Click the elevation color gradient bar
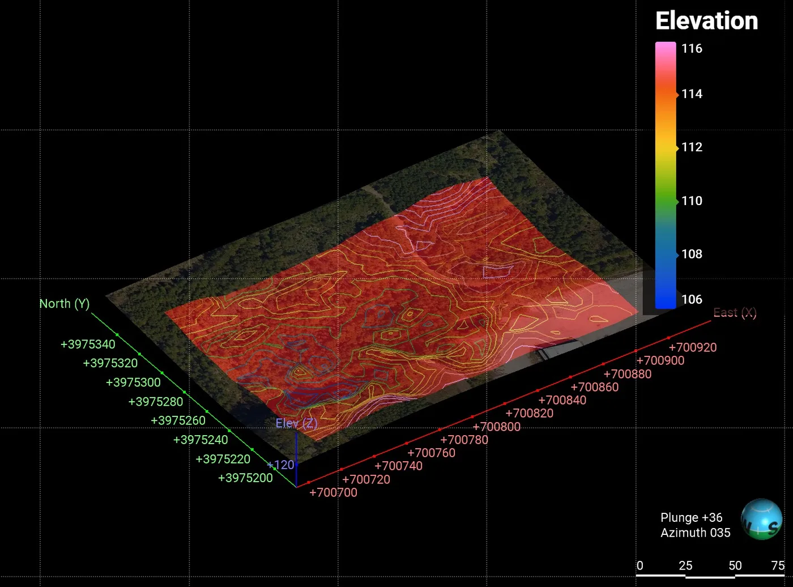 click(666, 175)
